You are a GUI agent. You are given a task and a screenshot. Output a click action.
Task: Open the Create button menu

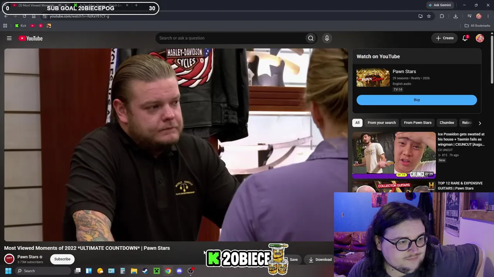445,38
